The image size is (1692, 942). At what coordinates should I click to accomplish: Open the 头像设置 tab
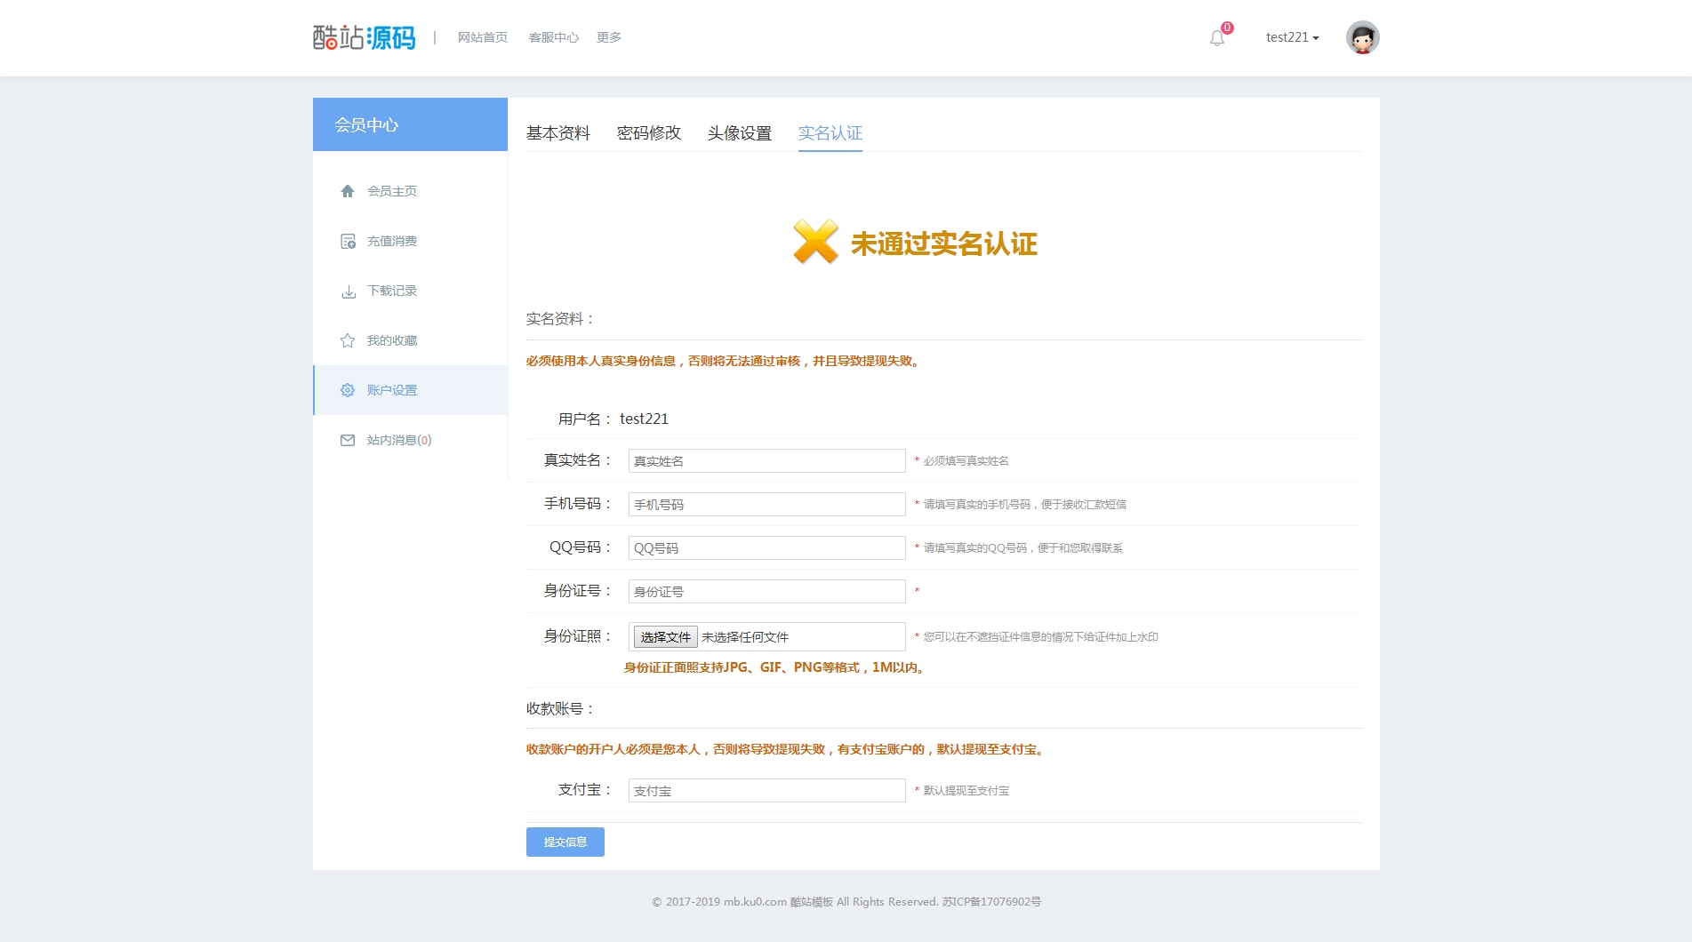[x=739, y=133]
